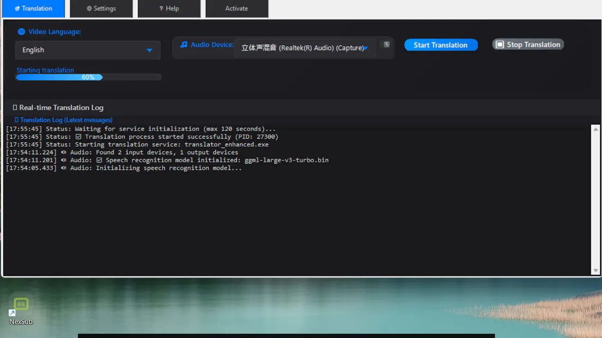
Task: Click the globe icon next to Video Language
Action: (x=21, y=32)
